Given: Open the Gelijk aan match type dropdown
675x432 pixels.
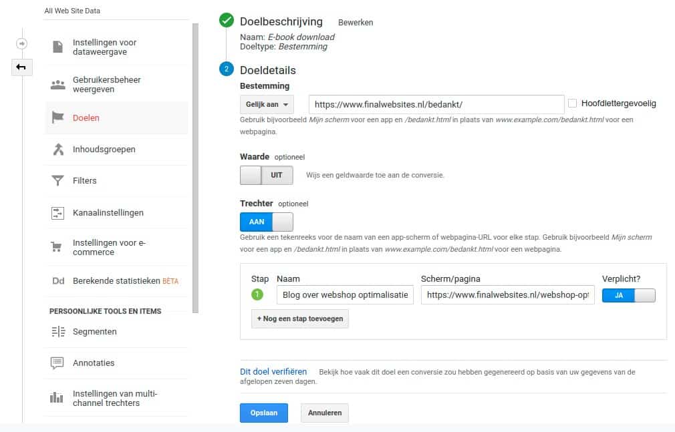Looking at the screenshot, I should point(266,104).
